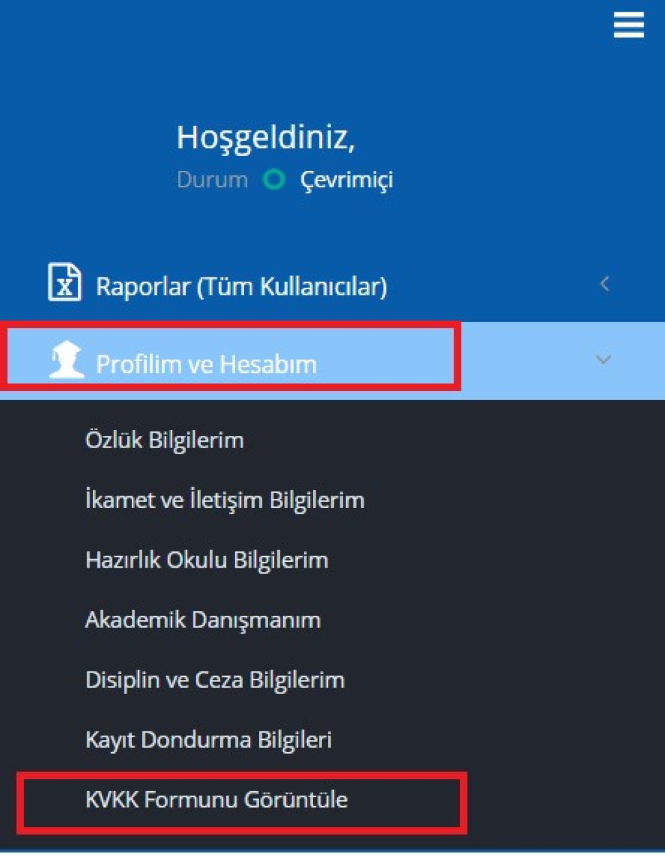
Task: Click the Raporlar spreadsheet file icon
Action: pyautogui.click(x=65, y=283)
